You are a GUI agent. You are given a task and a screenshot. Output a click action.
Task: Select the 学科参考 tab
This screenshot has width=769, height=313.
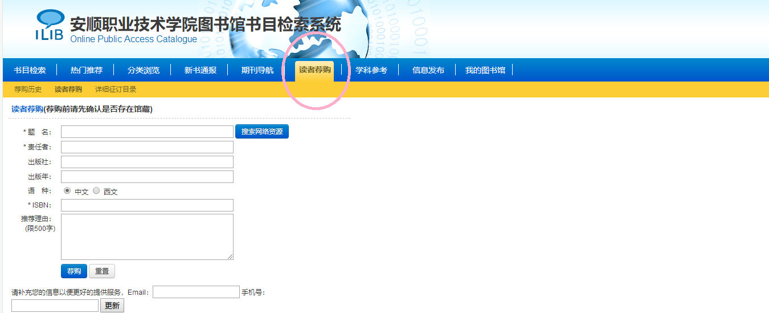click(371, 70)
